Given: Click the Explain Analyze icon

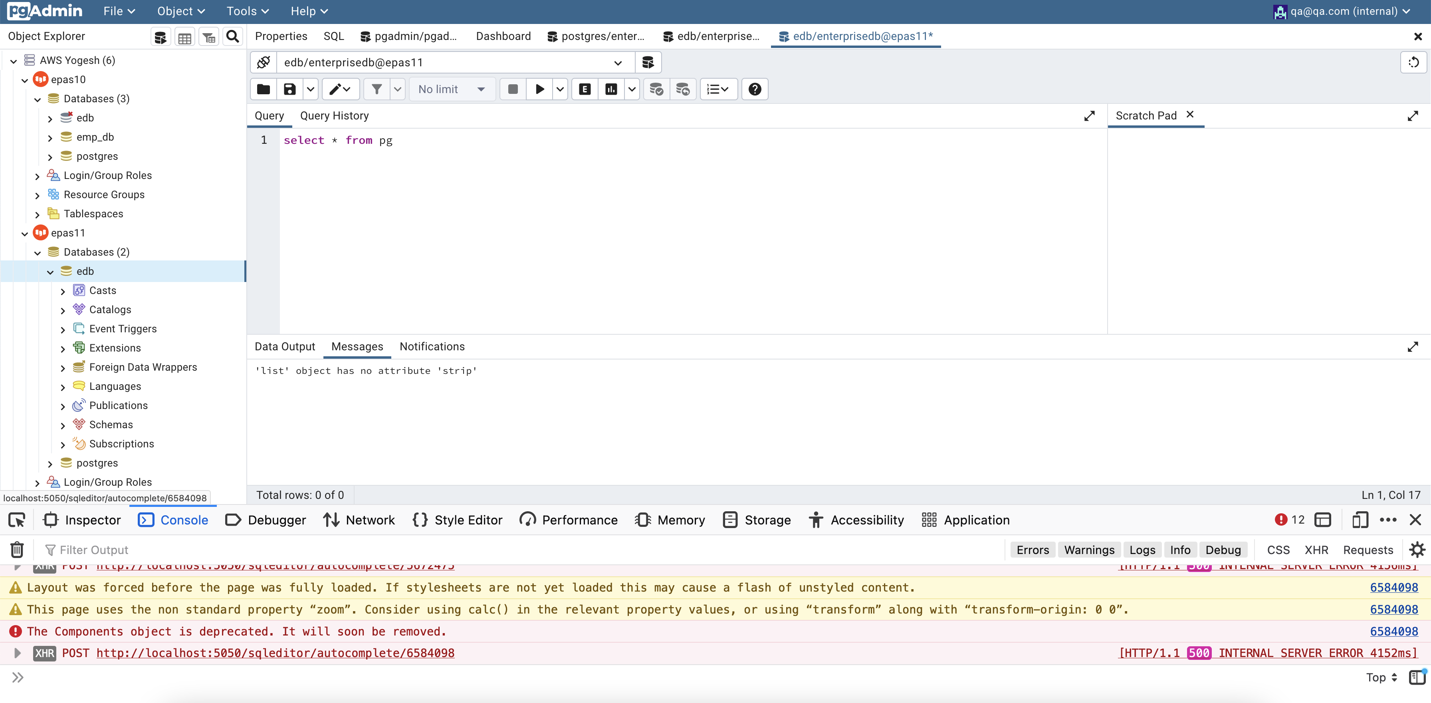Looking at the screenshot, I should pyautogui.click(x=610, y=89).
